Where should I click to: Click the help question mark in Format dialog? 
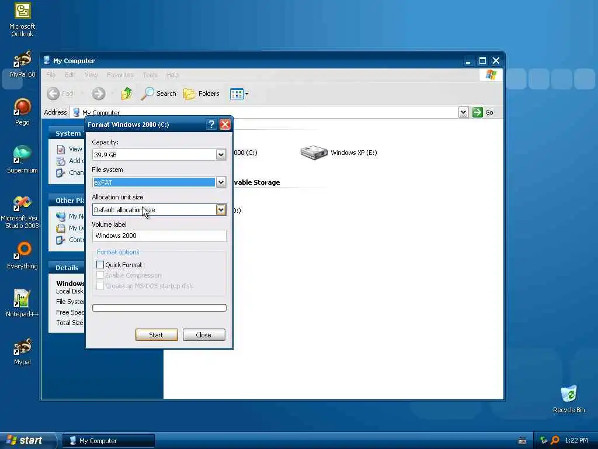point(211,124)
